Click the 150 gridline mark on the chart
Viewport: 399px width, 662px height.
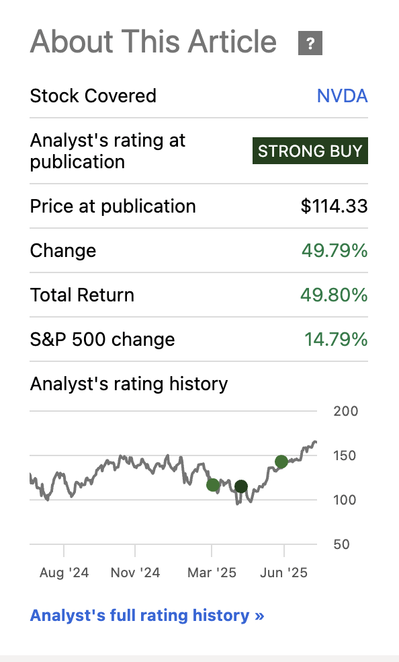(345, 456)
